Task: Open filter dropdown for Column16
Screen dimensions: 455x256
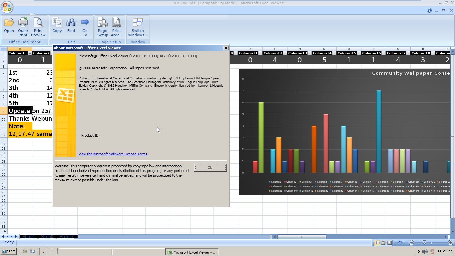Action: [x=383, y=53]
